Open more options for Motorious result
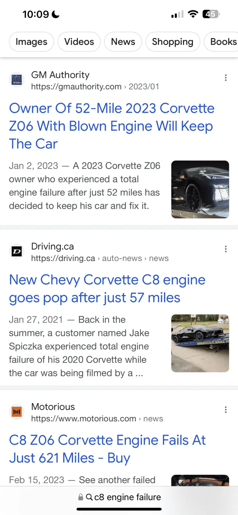This screenshot has width=238, height=515. coord(226,410)
